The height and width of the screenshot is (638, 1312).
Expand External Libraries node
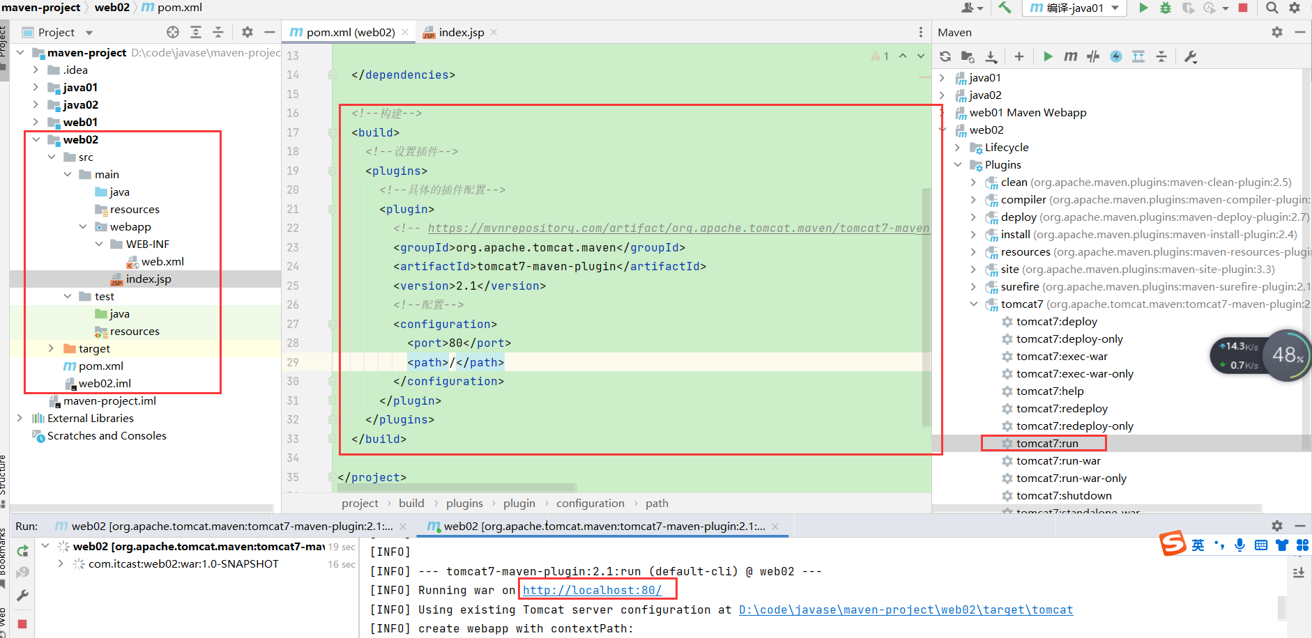20,418
